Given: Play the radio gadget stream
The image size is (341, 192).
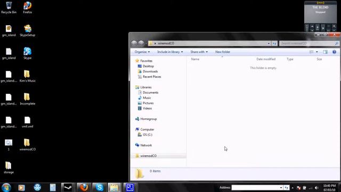Looking at the screenshot, I should (x=323, y=28).
